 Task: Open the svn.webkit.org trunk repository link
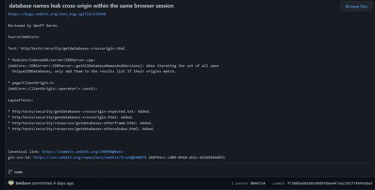point(90,158)
